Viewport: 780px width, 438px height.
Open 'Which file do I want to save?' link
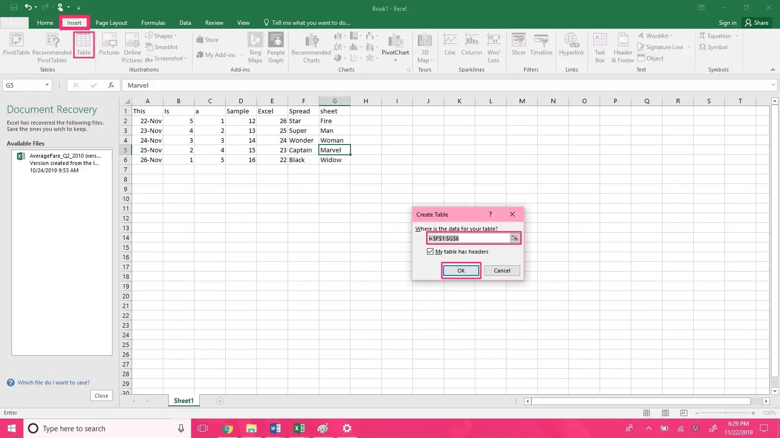point(54,383)
